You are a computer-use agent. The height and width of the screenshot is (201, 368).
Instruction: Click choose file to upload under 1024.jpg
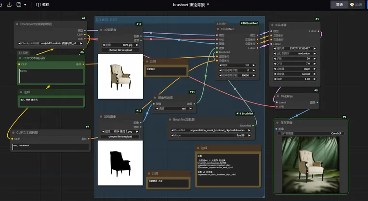(x=120, y=50)
